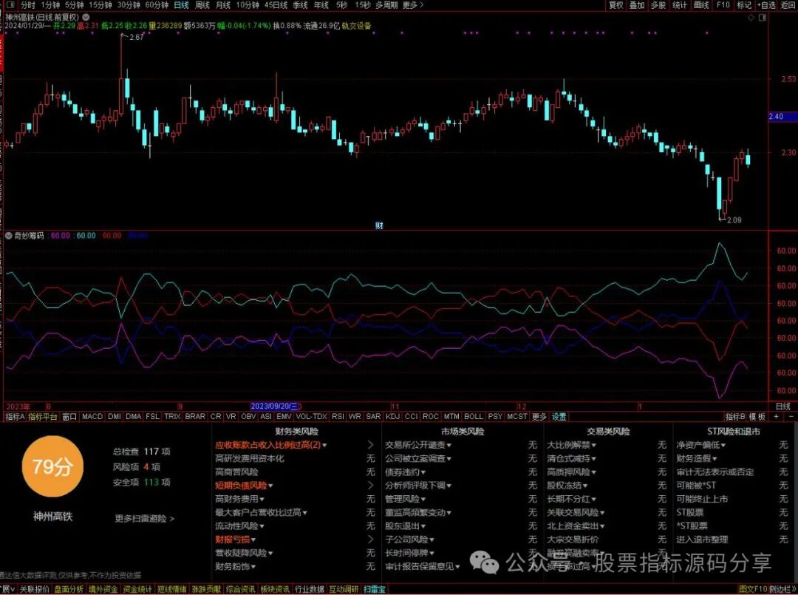
Task: Click the 叠加 overlay button
Action: [637, 5]
